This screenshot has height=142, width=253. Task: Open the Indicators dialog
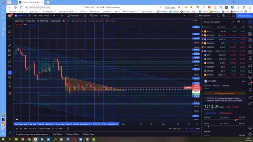click(73, 16)
